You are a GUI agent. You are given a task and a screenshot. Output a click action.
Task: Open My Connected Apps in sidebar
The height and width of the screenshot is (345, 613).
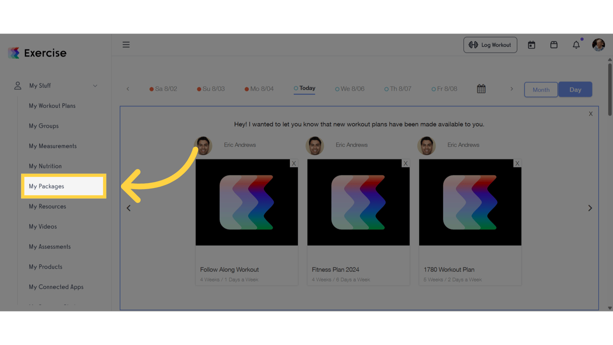(56, 287)
